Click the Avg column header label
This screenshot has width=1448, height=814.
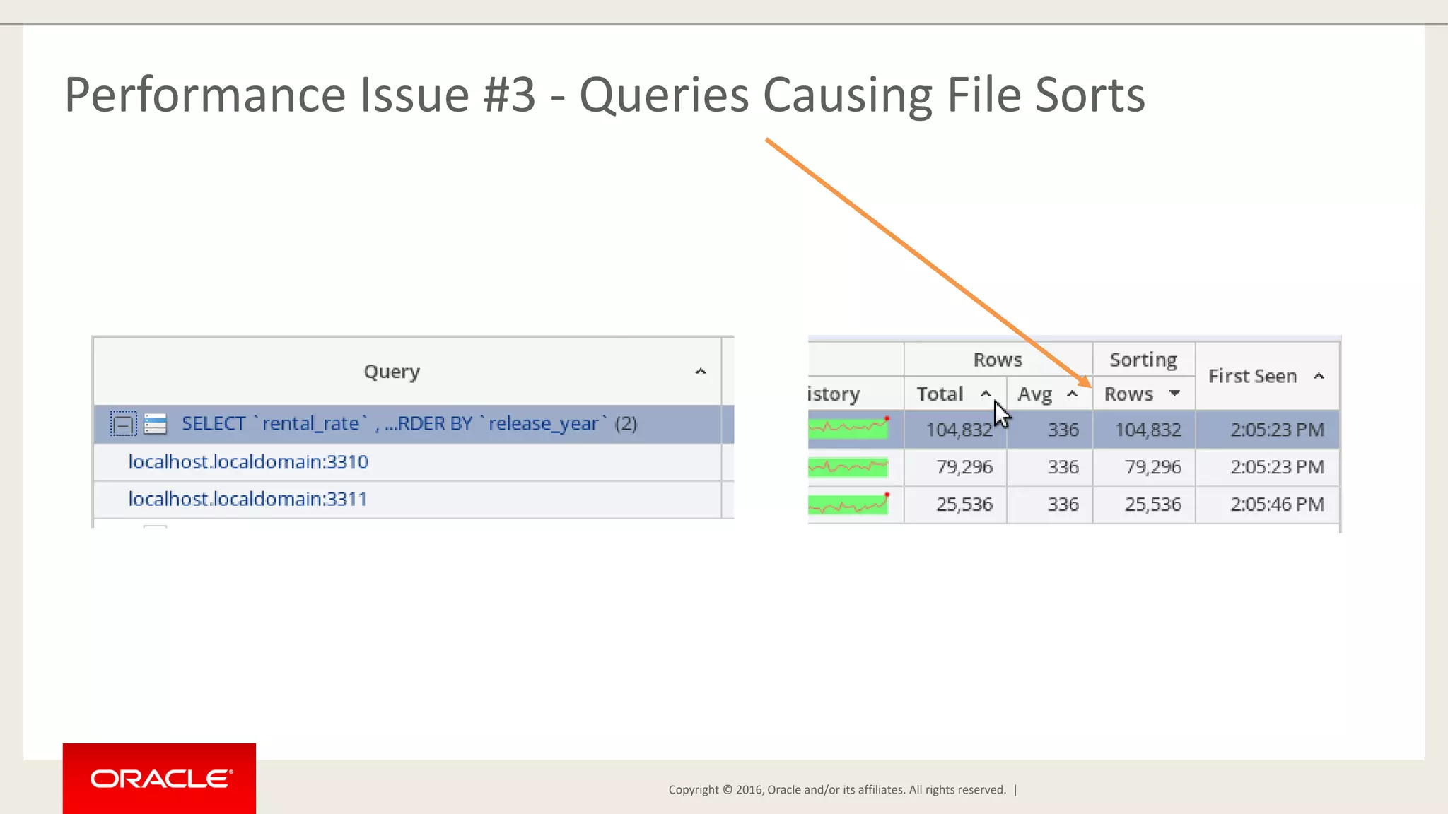click(1035, 394)
